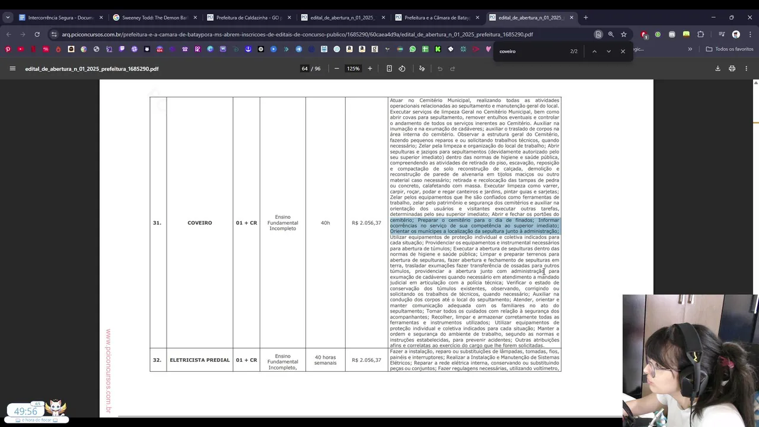Zoom in the PDF with plus button

click(370, 69)
